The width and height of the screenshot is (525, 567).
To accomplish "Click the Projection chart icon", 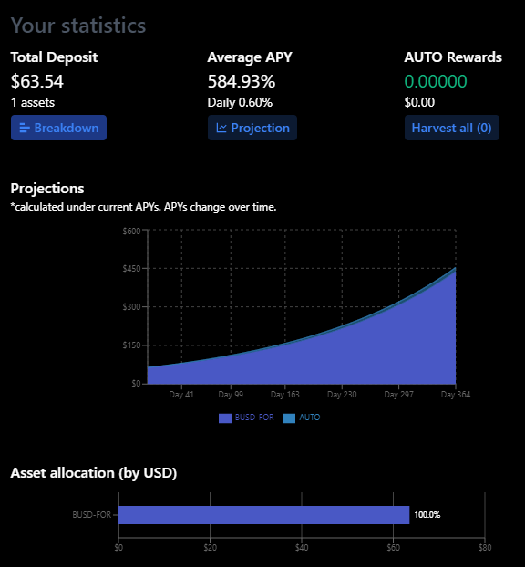I will [x=221, y=128].
